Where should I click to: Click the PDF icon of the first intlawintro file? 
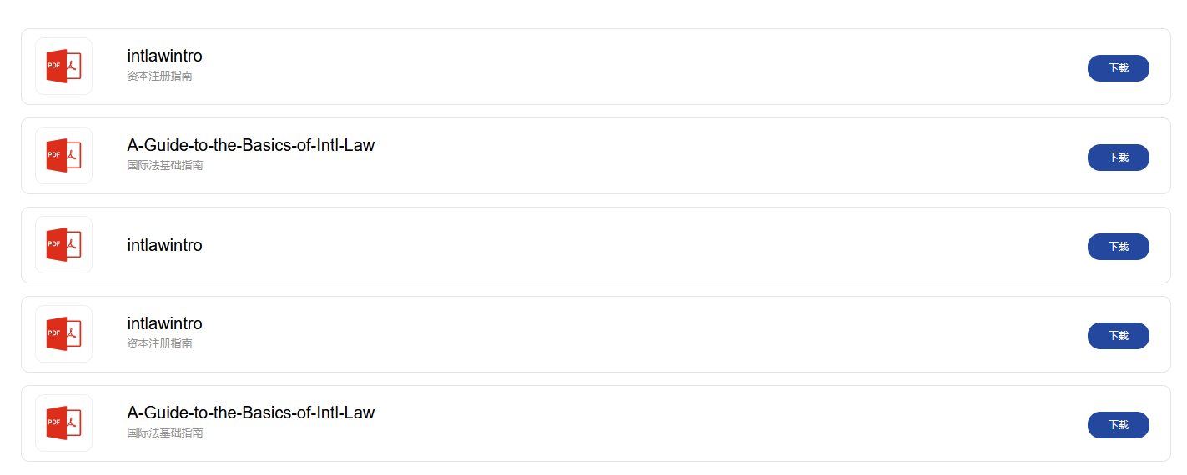click(x=63, y=66)
